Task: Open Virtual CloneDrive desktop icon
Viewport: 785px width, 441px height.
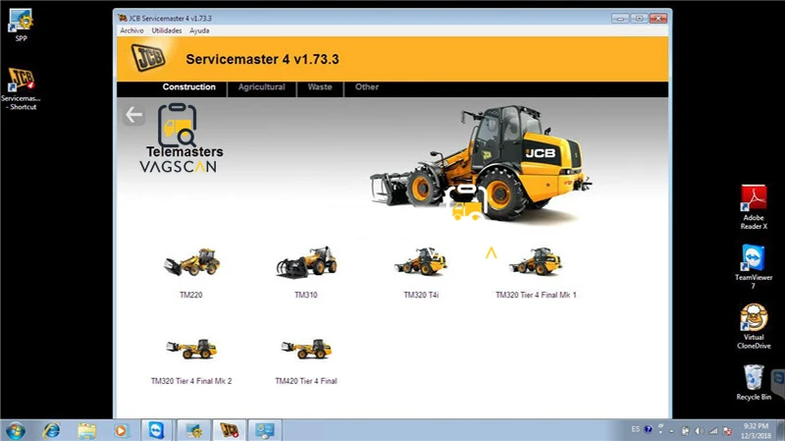Action: click(754, 326)
